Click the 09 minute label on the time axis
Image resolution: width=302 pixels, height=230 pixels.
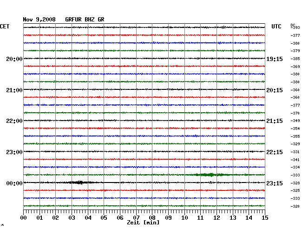click(168, 217)
